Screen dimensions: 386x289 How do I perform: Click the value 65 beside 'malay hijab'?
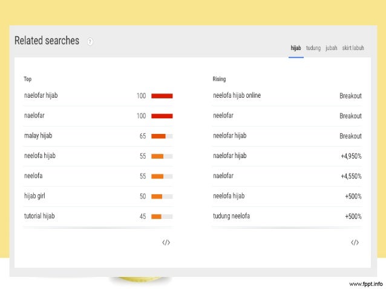[x=143, y=136]
